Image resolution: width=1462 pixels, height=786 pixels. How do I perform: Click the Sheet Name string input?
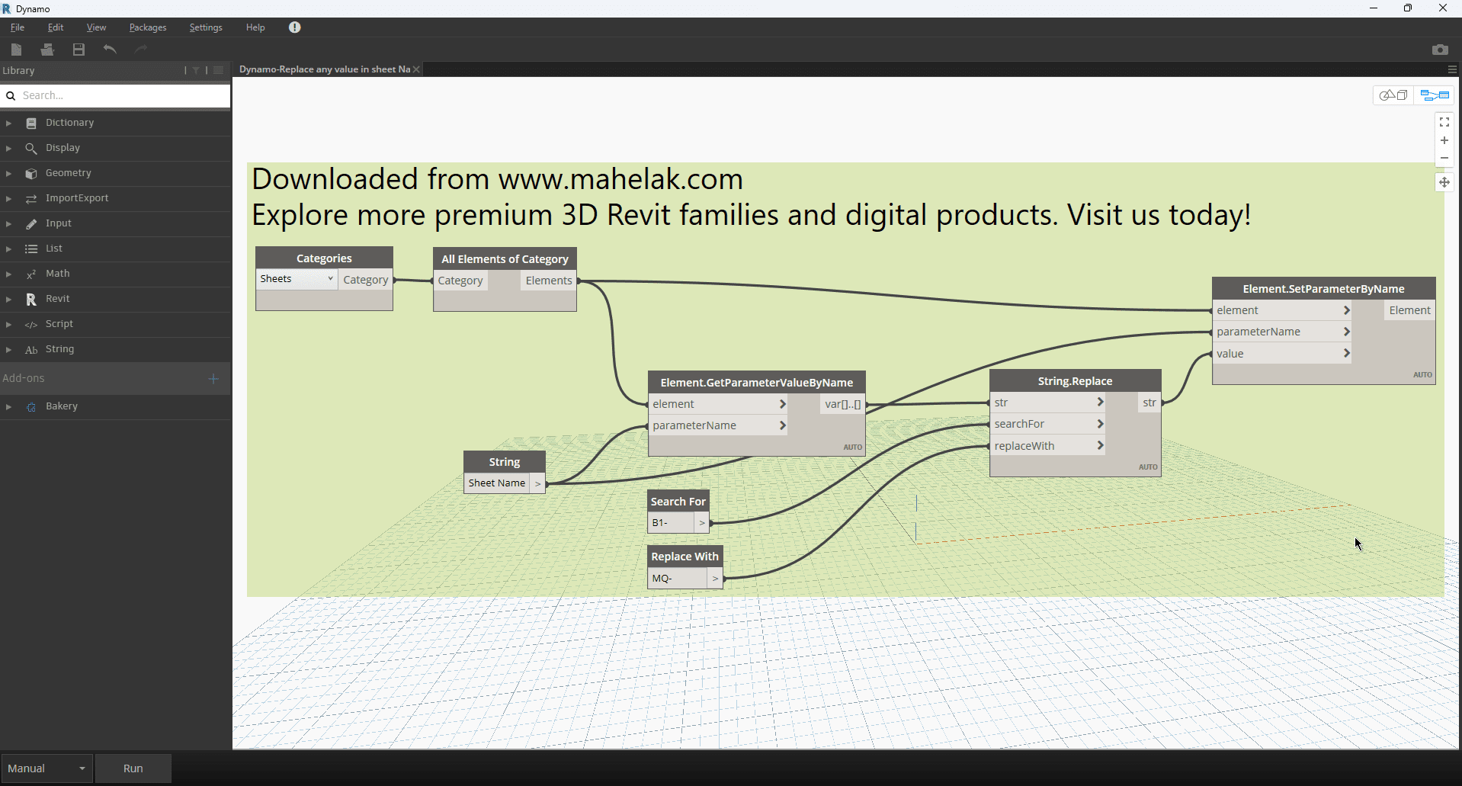pos(497,483)
